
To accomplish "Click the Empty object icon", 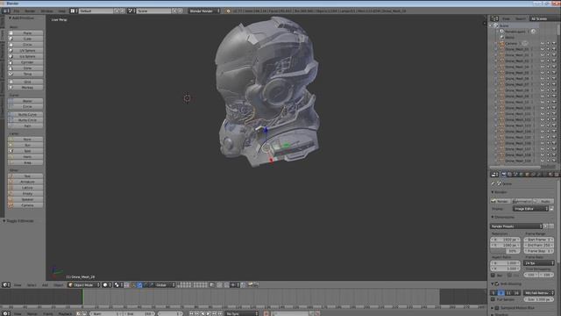I will click(11, 193).
